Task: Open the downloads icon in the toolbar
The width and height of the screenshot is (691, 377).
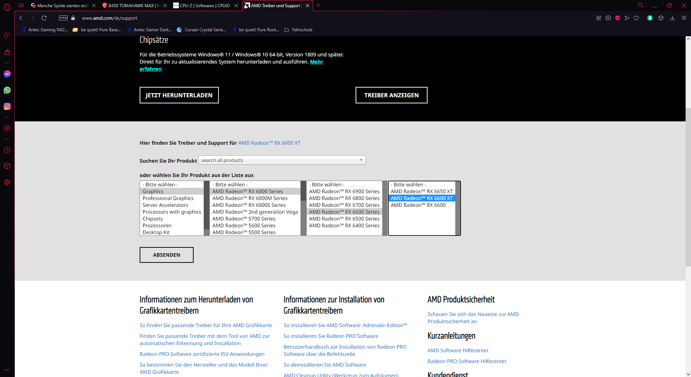Action: pos(672,18)
